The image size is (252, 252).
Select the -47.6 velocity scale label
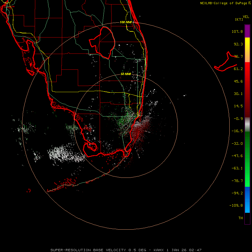tap(237, 156)
